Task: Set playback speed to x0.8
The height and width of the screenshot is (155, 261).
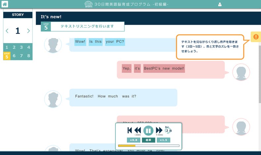Action: pos(133,140)
